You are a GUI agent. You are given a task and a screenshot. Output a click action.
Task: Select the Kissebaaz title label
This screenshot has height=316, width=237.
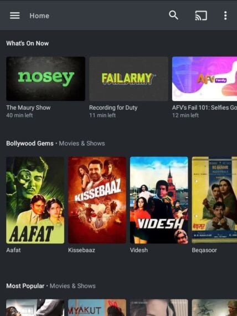tap(81, 250)
